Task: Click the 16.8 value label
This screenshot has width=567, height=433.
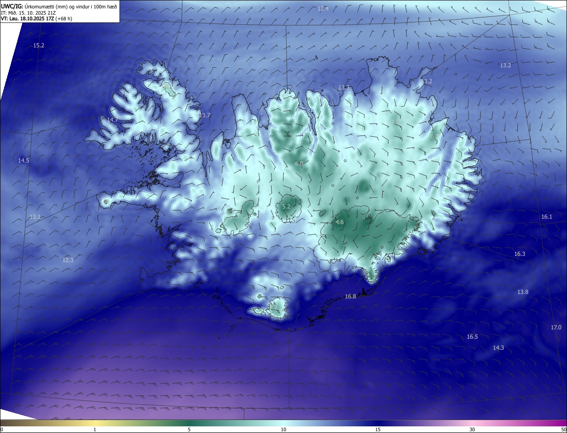Action: 350,297
